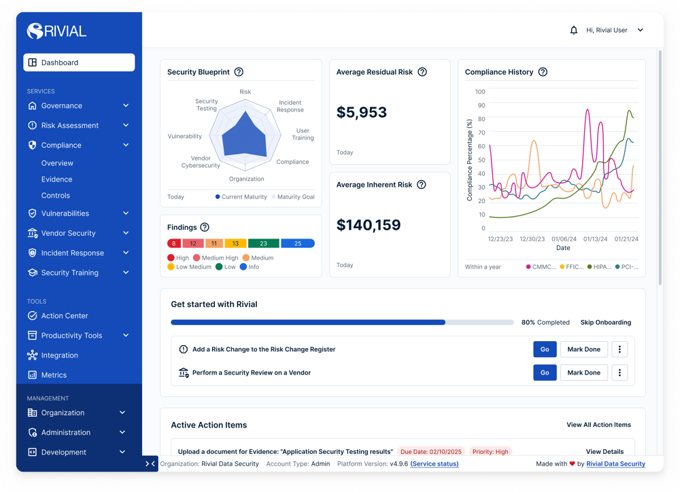Click the Governance home icon
680x492 pixels.
click(32, 106)
